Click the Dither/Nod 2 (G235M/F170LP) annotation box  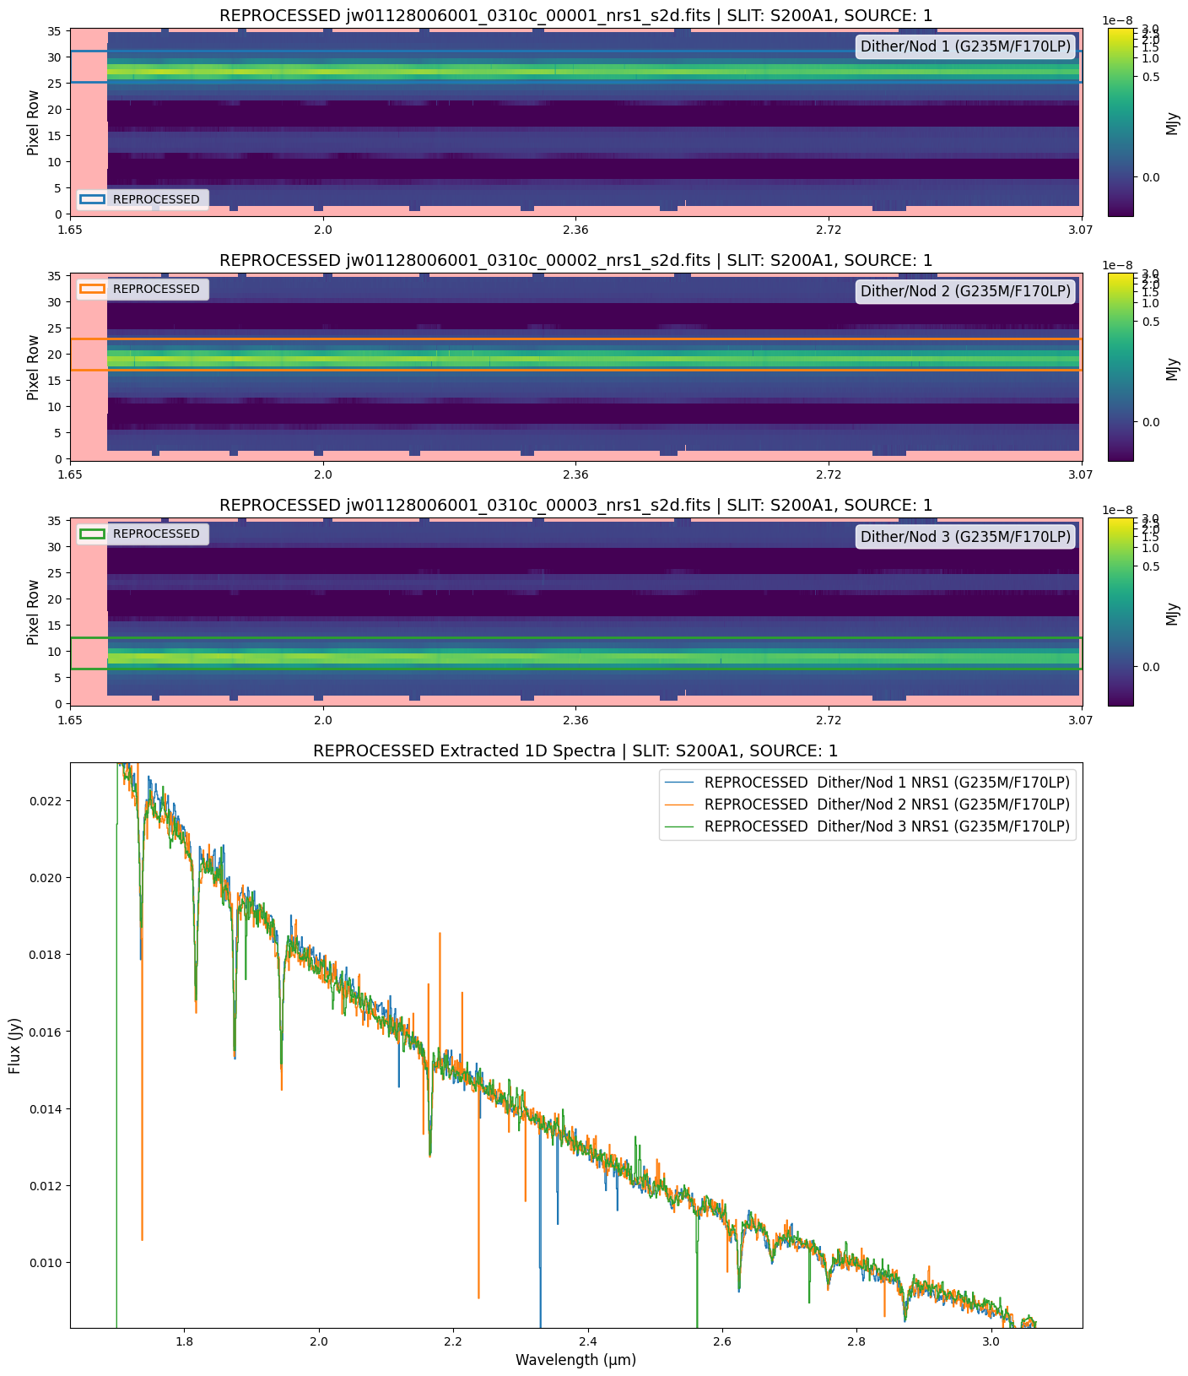pyautogui.click(x=965, y=292)
